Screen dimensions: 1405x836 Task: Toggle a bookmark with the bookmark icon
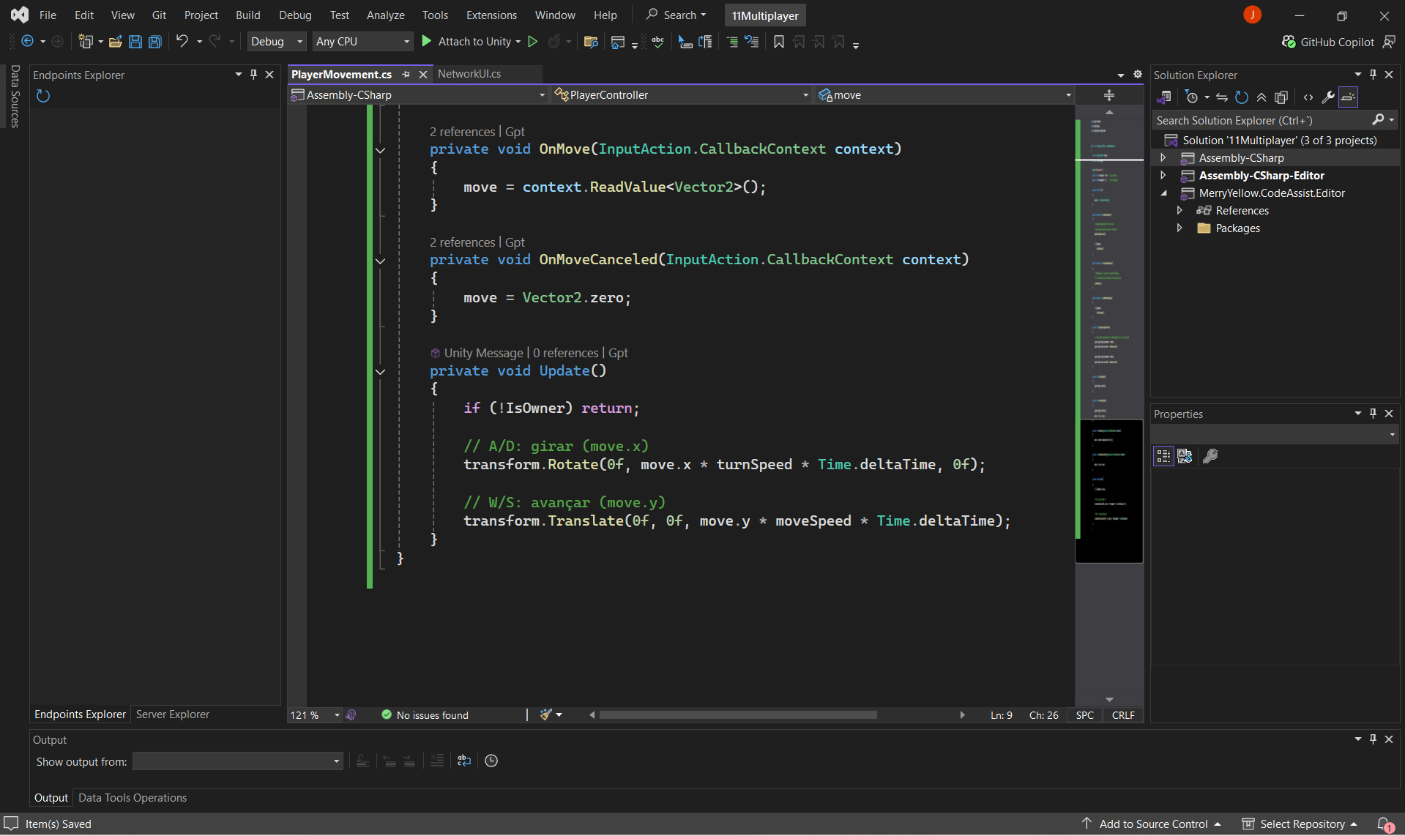click(778, 42)
